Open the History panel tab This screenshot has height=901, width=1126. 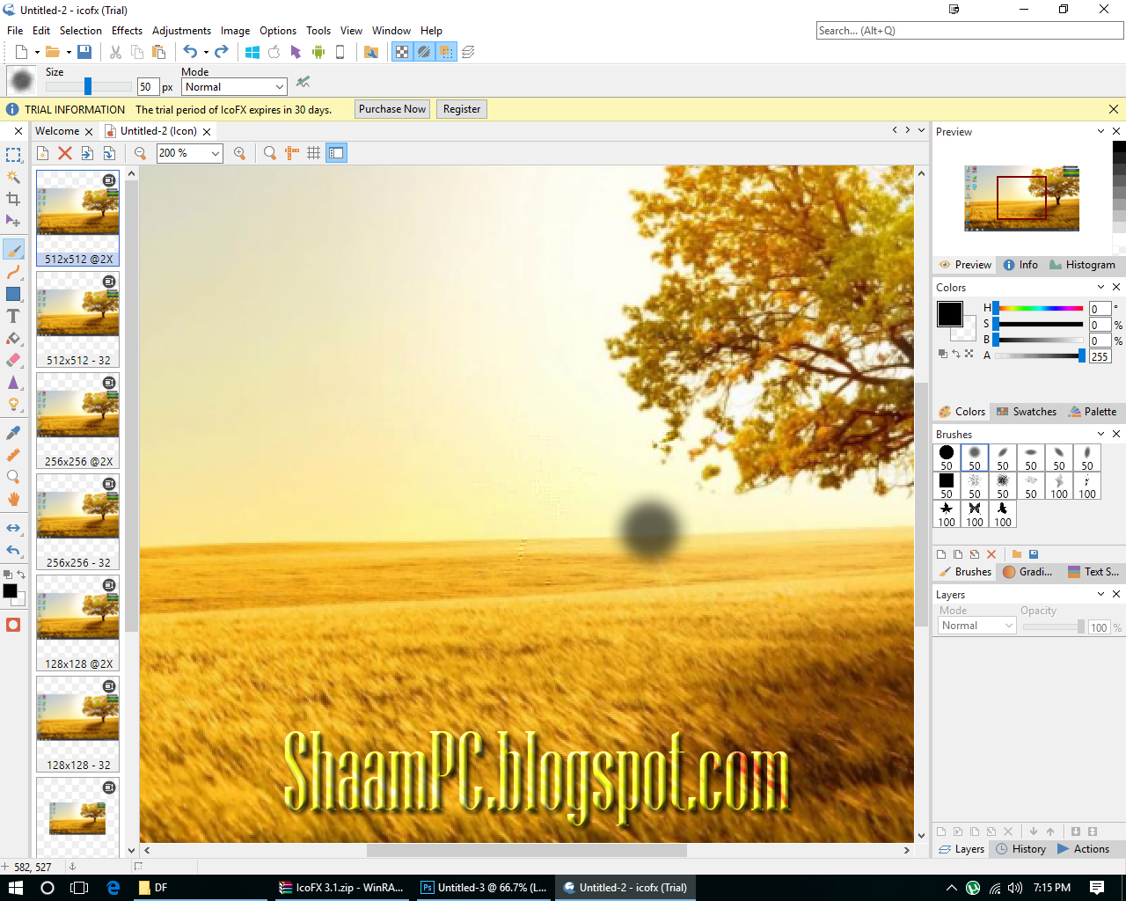click(1020, 849)
